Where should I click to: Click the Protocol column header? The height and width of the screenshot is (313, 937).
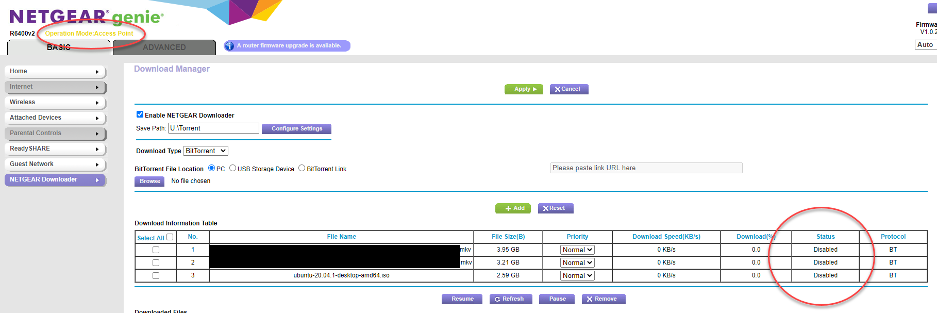tap(893, 237)
